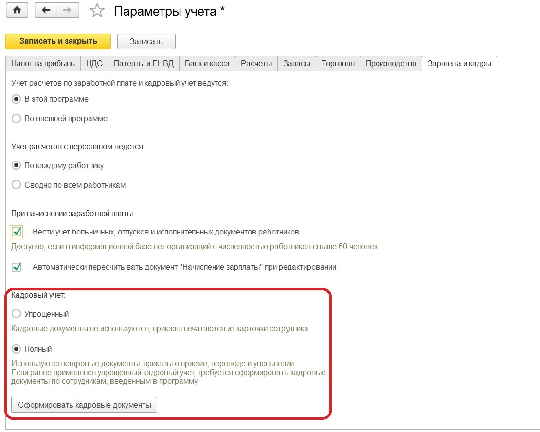Go to the Расчеты tab

257,64
